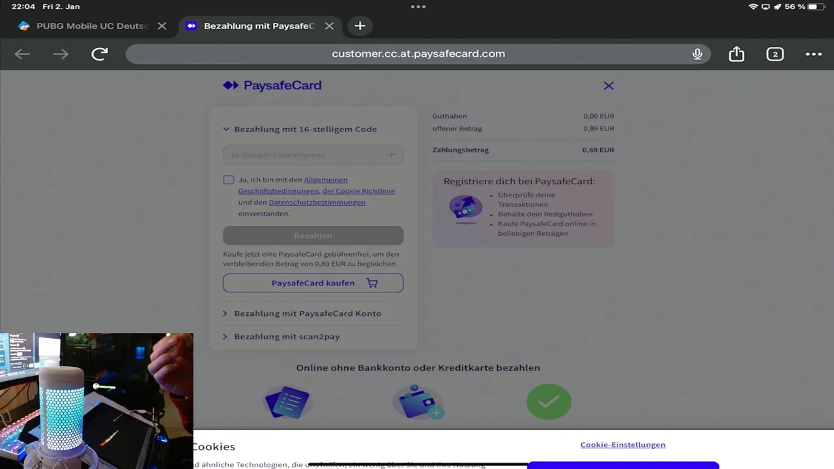Open a new tab with plus button
Screen dimensions: 834x469
(x=360, y=26)
